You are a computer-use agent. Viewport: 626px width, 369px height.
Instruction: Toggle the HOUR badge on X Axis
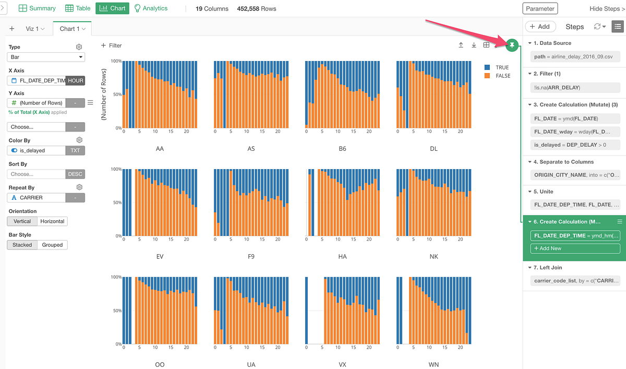[x=75, y=80]
